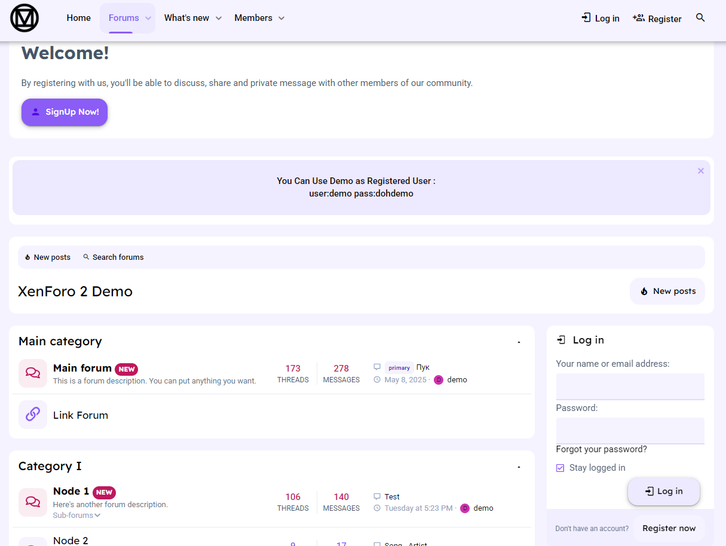Expand the What's new dropdown arrow

[219, 18]
